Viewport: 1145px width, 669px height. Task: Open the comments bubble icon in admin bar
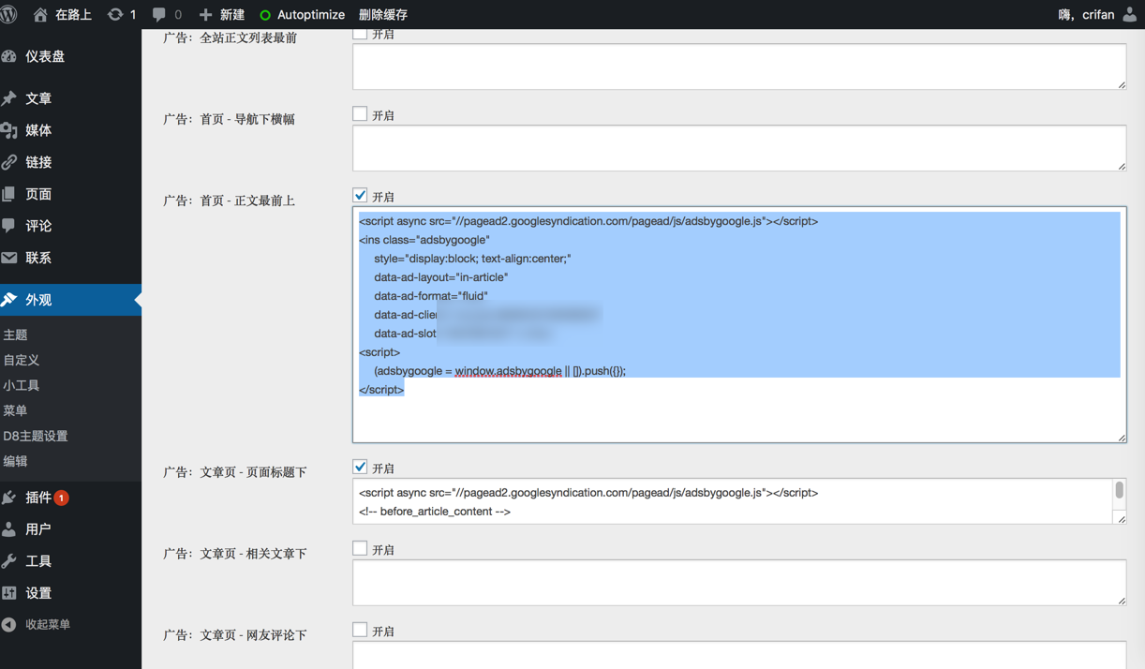159,14
